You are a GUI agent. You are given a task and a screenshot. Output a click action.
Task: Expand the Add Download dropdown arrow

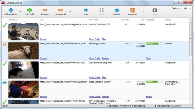[x=20, y=11]
